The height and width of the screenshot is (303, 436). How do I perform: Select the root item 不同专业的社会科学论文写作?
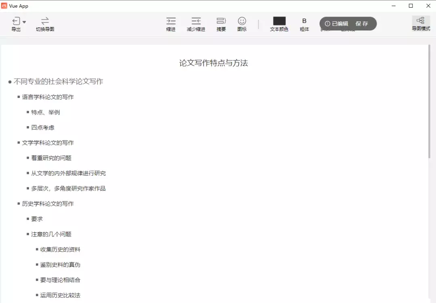(x=59, y=81)
